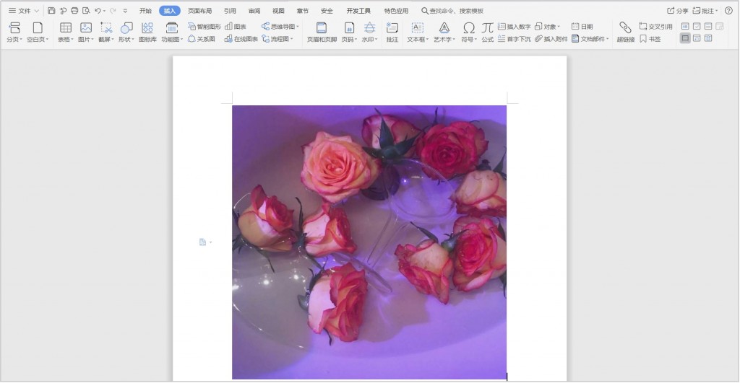Click the 文本框 text box icon

coord(417,28)
